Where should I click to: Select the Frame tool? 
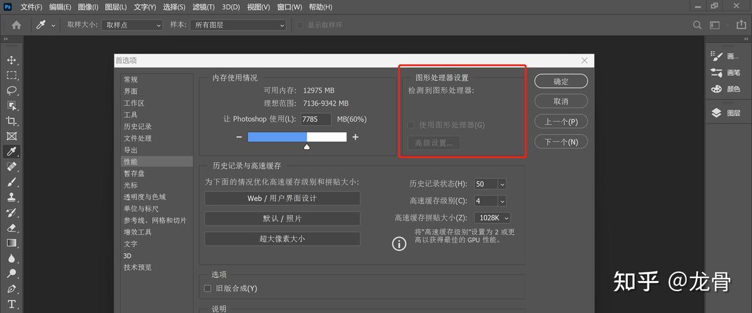11,136
